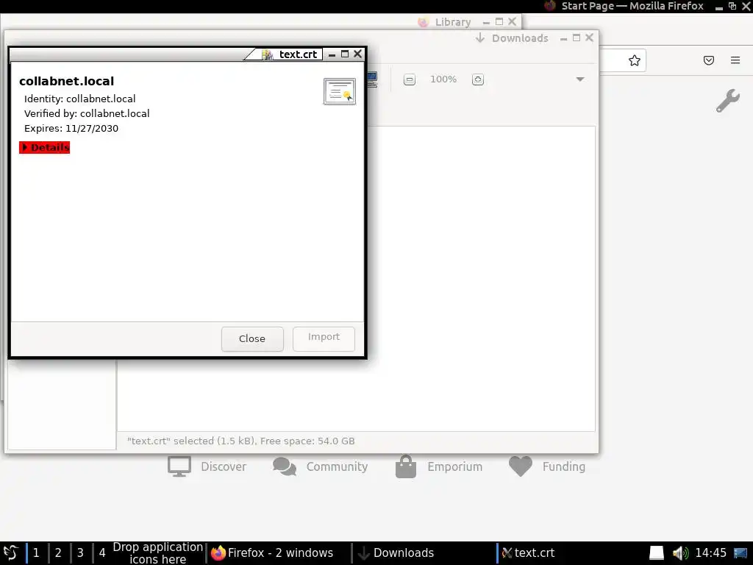Open the view options dropdown arrow in Downloads

(x=579, y=79)
